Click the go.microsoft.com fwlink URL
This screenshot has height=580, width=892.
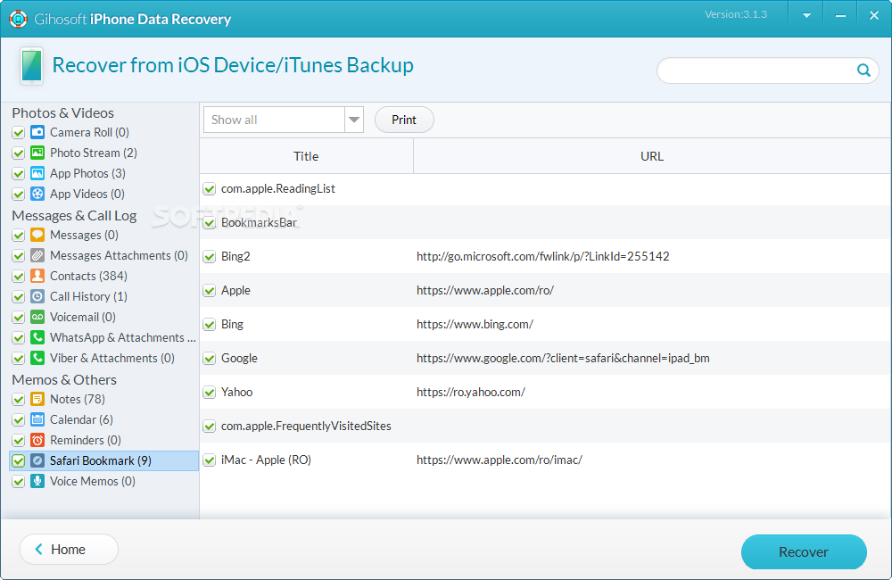(542, 256)
